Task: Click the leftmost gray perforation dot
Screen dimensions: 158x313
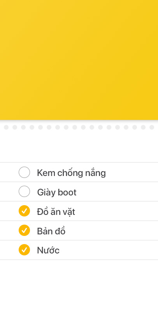Action: click(6, 127)
